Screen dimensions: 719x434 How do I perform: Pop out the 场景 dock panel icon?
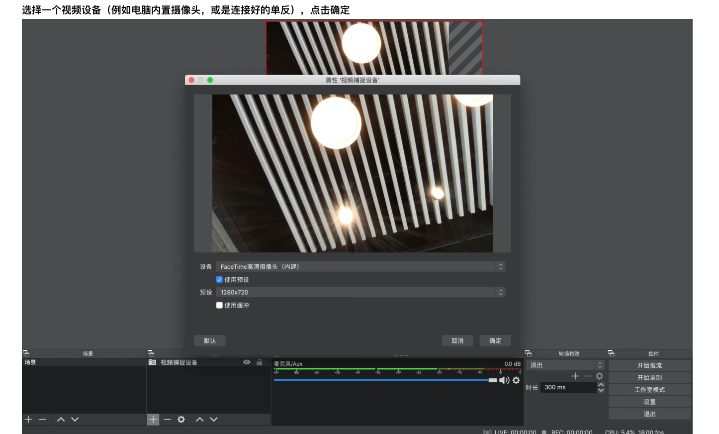point(26,353)
